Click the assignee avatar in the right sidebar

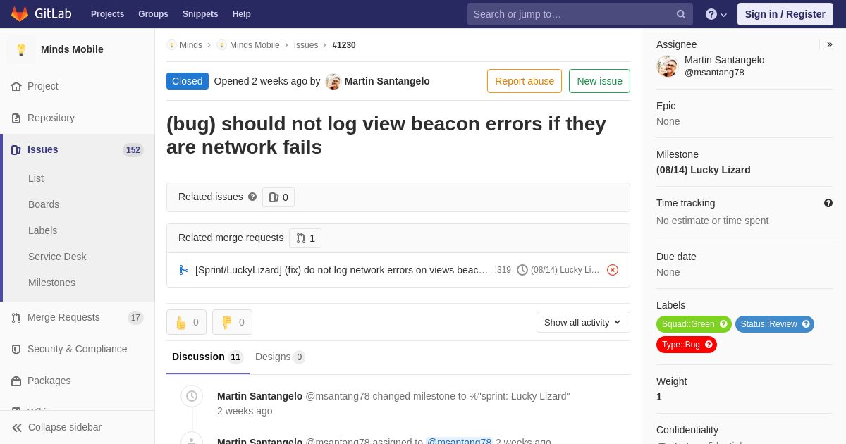pyautogui.click(x=667, y=66)
